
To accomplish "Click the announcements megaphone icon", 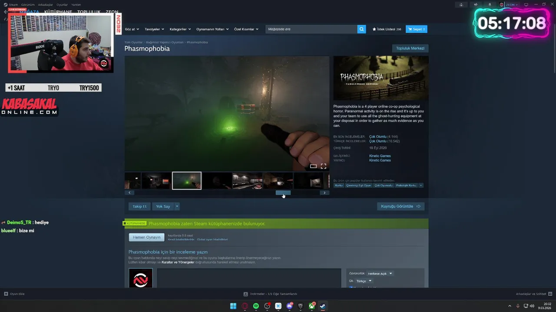I will tap(476, 5).
